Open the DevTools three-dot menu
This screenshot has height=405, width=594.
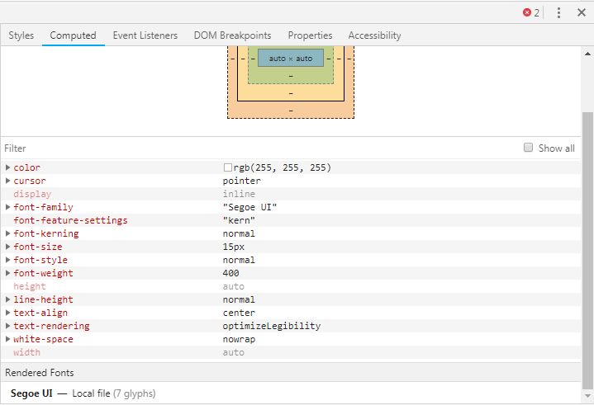[x=558, y=12]
